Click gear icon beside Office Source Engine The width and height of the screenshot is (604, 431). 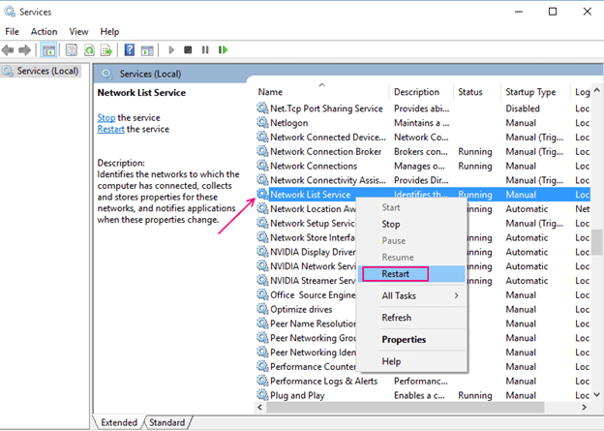(262, 294)
